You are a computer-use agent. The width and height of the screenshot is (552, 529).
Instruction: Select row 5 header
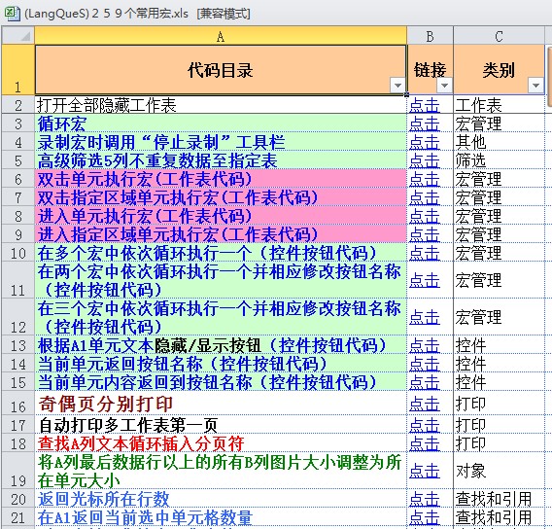17,160
